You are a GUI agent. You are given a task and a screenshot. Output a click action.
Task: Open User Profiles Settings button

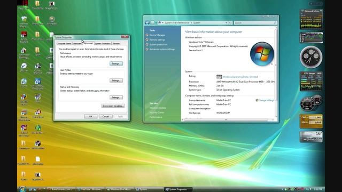(x=116, y=81)
